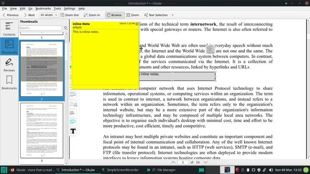Open the Go menu
The image size is (310, 174).
pyautogui.click(x=30, y=9)
